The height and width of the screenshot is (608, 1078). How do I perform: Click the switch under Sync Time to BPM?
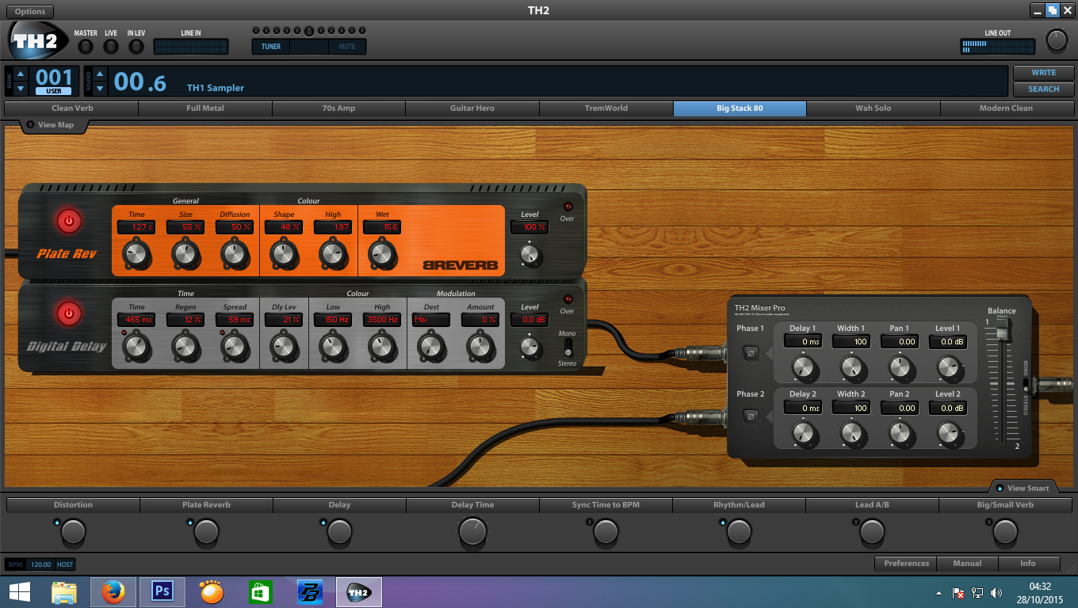(606, 532)
